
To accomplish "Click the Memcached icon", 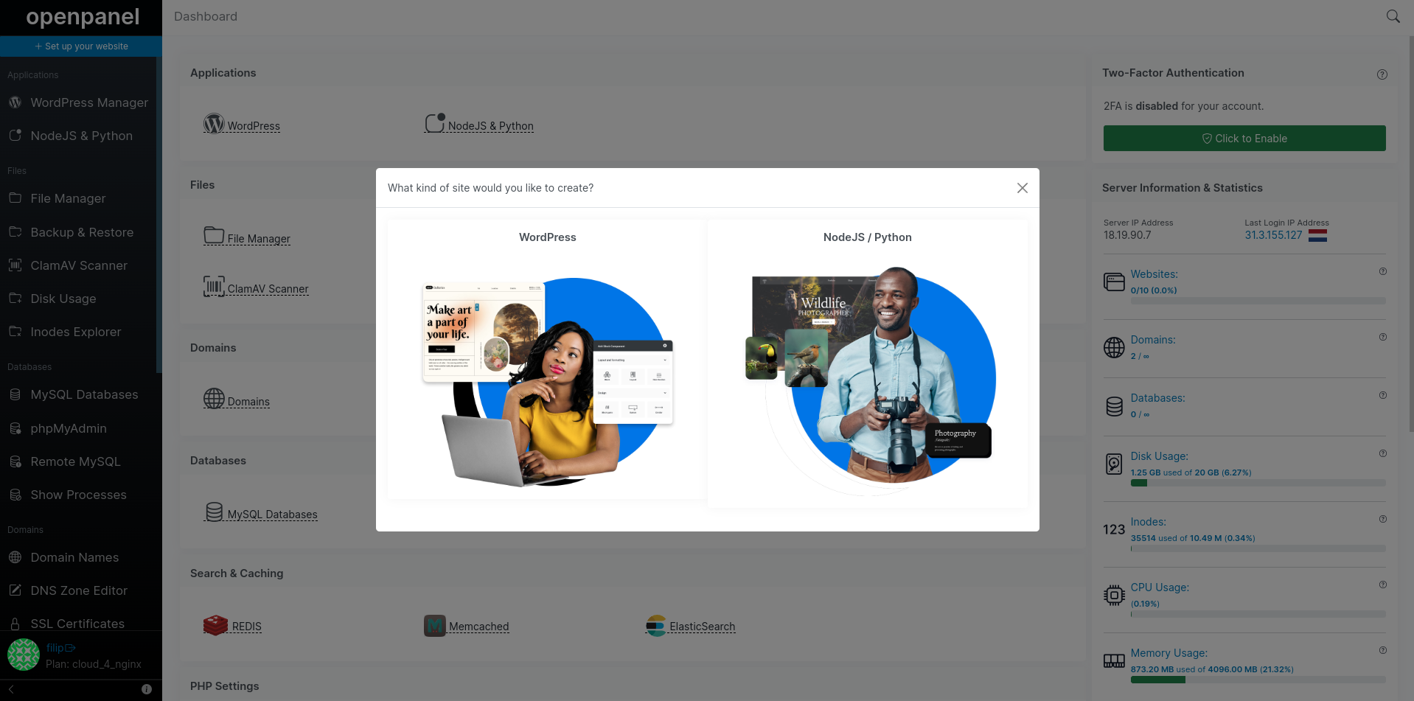I will click(x=435, y=626).
